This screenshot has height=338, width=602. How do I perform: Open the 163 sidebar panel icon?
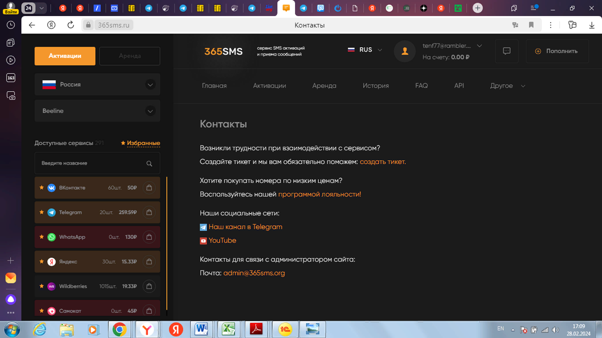coord(11,78)
